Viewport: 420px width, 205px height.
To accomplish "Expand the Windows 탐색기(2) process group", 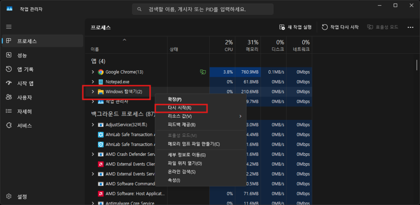I will pos(93,92).
